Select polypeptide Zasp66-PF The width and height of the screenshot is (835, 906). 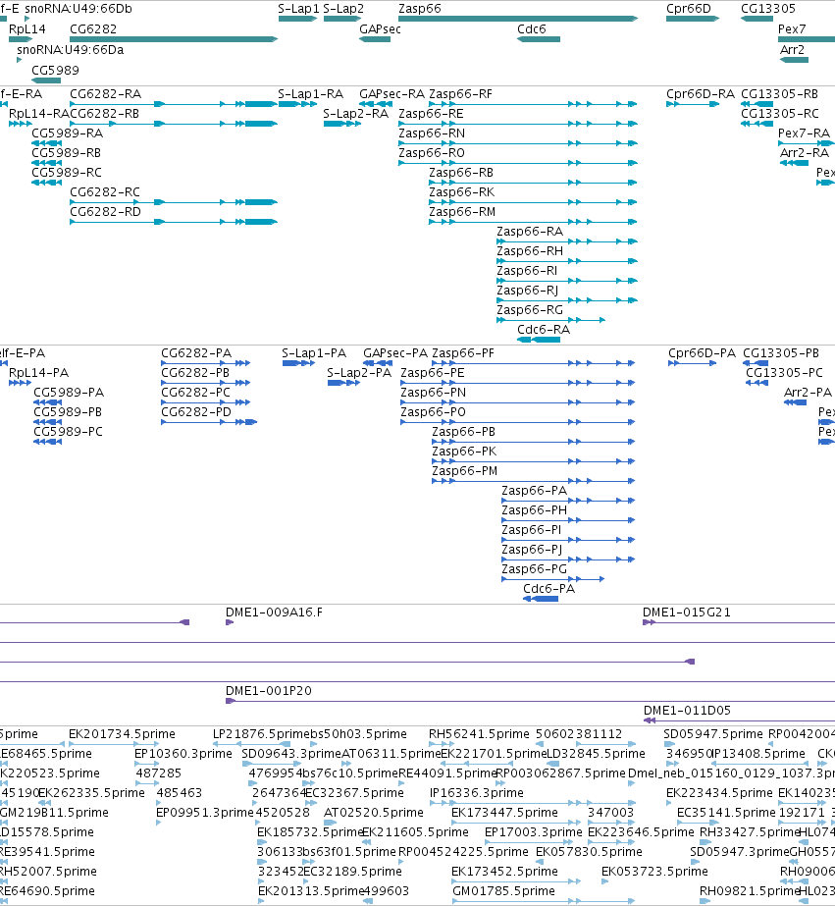click(x=534, y=363)
